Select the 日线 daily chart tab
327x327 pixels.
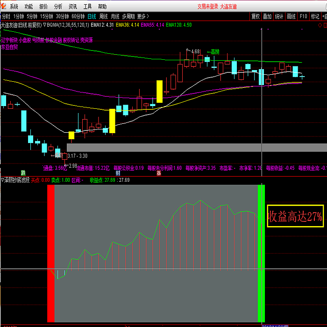coord(92,16)
